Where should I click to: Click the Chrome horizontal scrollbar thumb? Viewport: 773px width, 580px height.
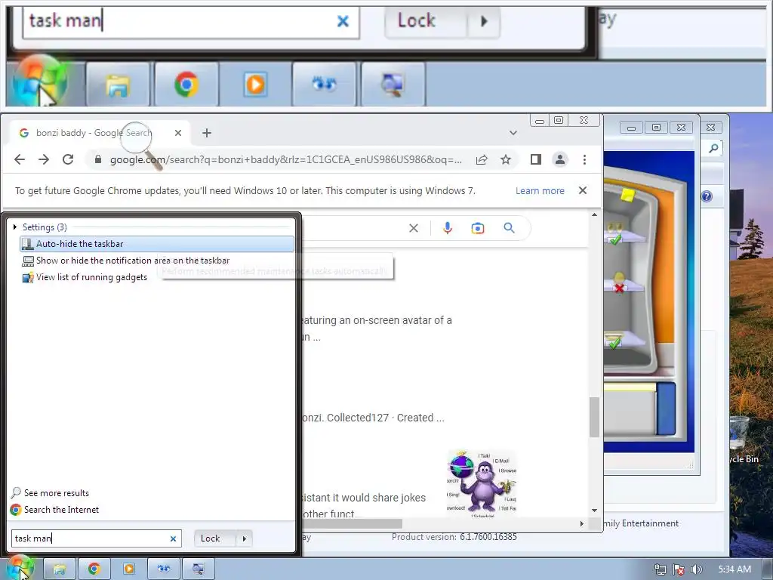tap(353, 524)
